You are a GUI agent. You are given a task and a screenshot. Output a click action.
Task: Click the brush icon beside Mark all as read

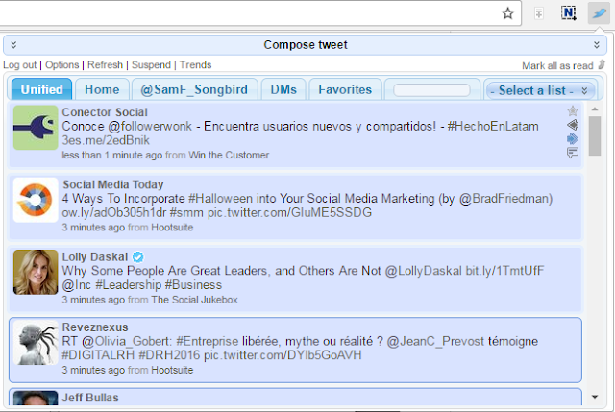coord(602,64)
